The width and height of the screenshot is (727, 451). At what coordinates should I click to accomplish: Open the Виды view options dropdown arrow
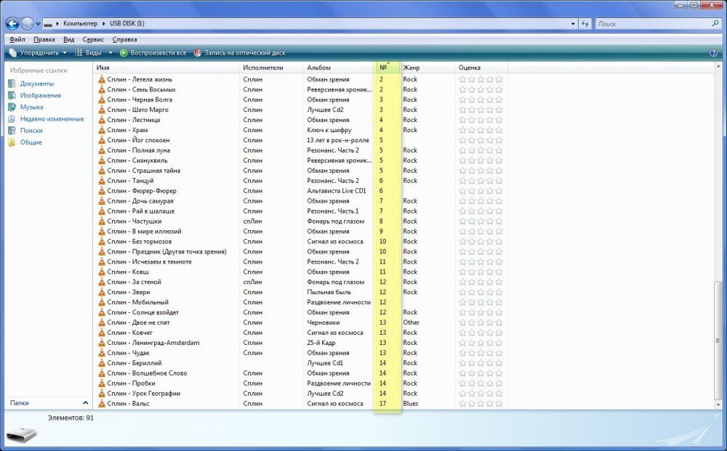point(111,53)
